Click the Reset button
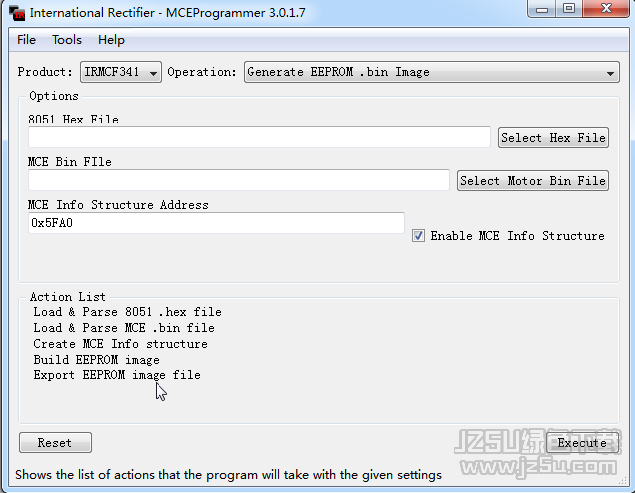 [55, 443]
